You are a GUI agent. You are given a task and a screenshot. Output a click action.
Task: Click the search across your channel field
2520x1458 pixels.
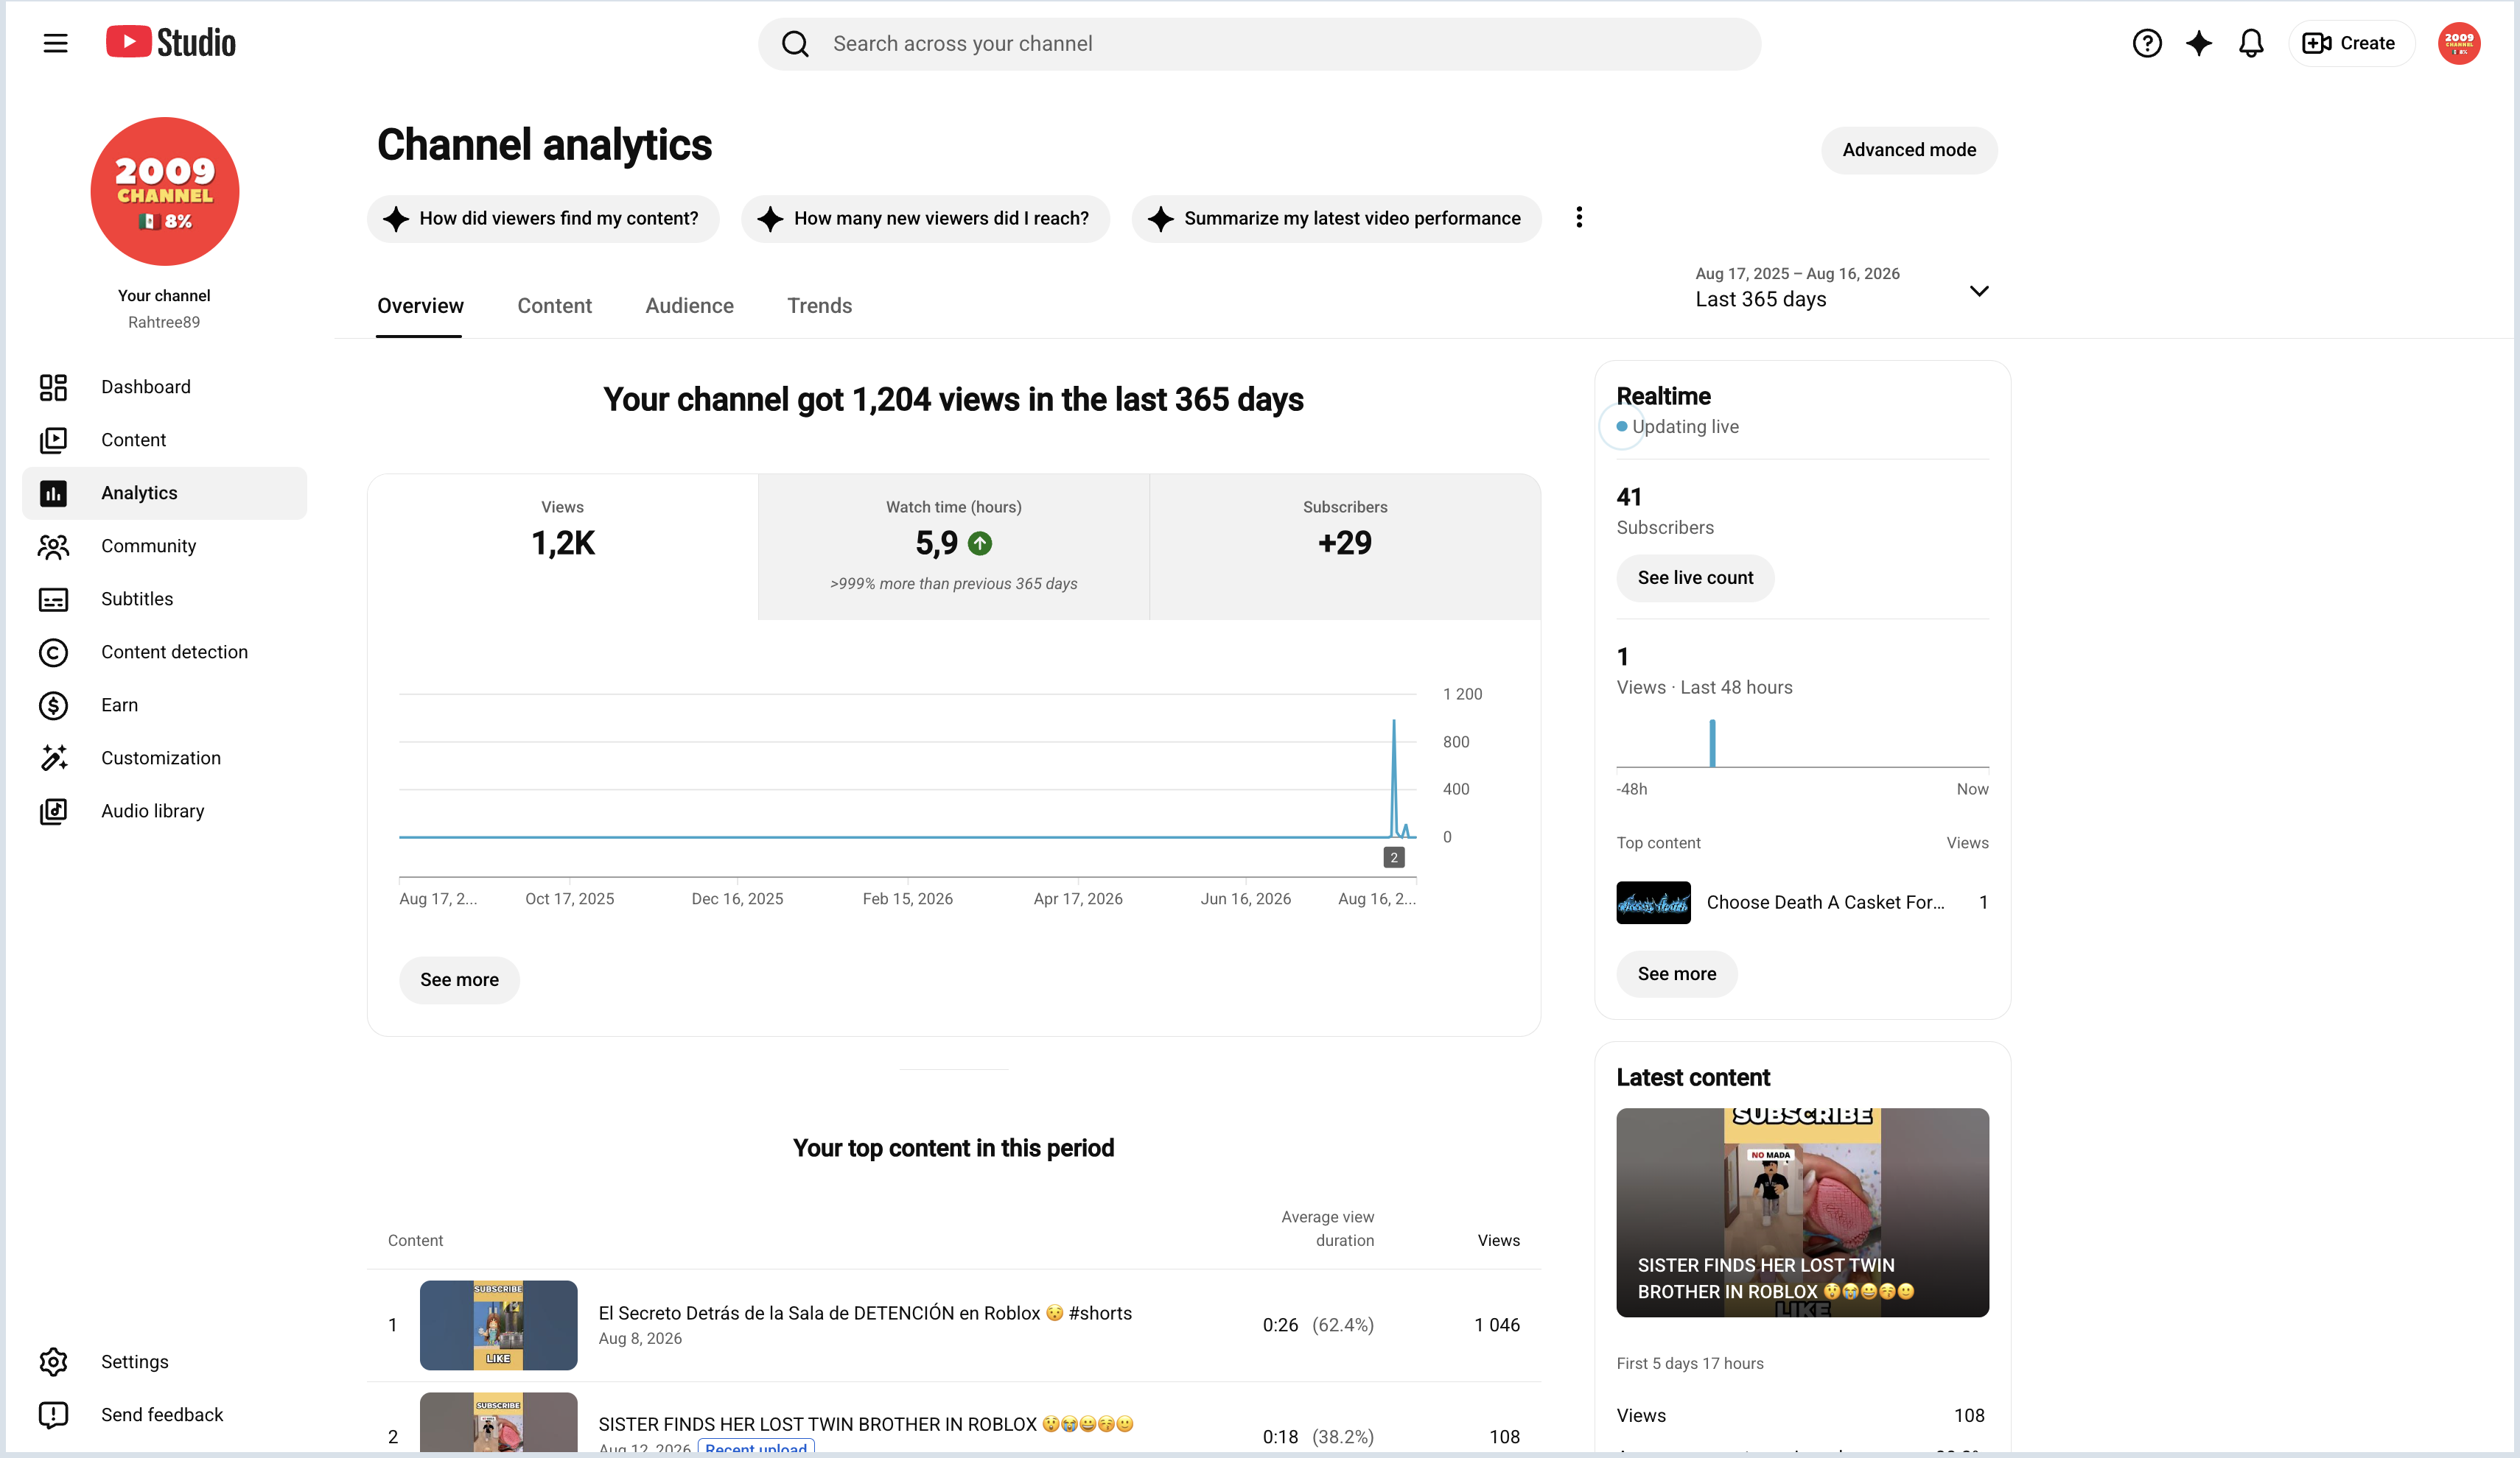point(1259,44)
